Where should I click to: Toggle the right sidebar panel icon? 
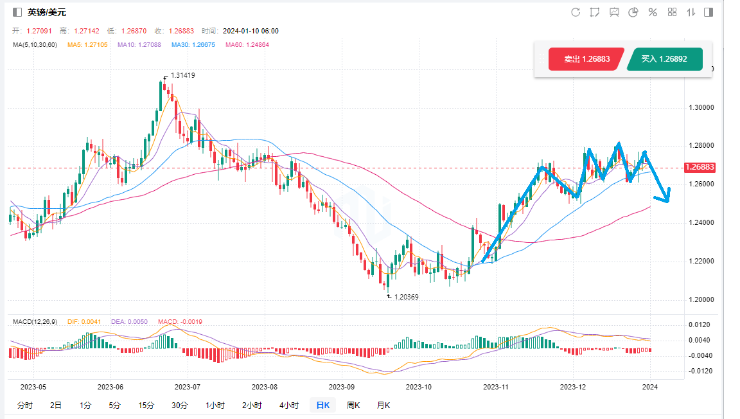click(x=709, y=12)
